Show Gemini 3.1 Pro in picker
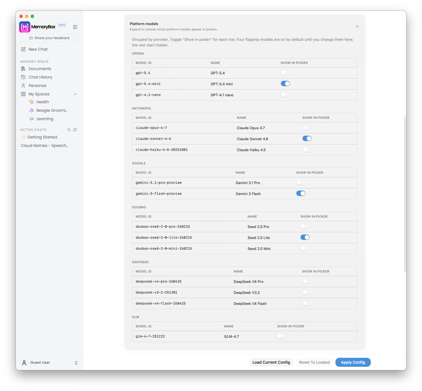422x391 pixels. (301, 183)
